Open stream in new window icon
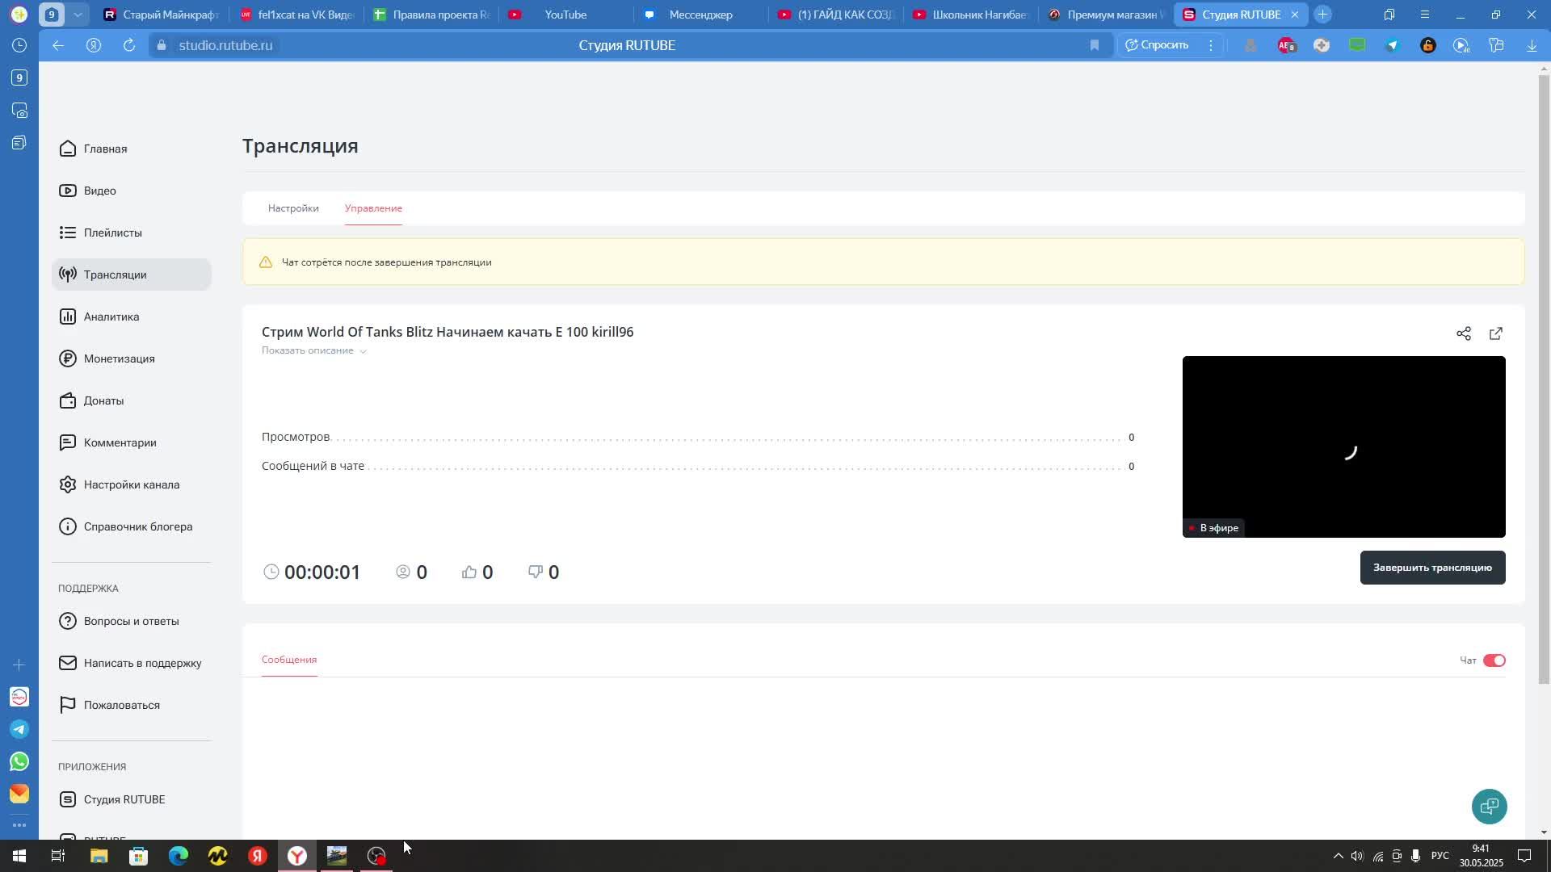This screenshot has width=1551, height=872. point(1496,333)
